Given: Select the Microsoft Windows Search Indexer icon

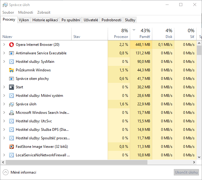Looking at the screenshot, I should 12,113.
